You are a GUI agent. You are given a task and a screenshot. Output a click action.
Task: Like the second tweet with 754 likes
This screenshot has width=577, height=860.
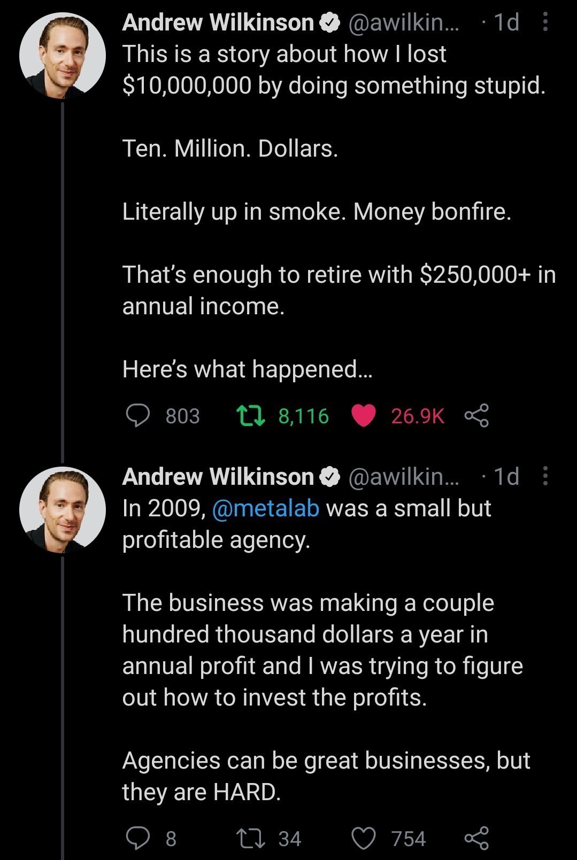click(x=364, y=838)
